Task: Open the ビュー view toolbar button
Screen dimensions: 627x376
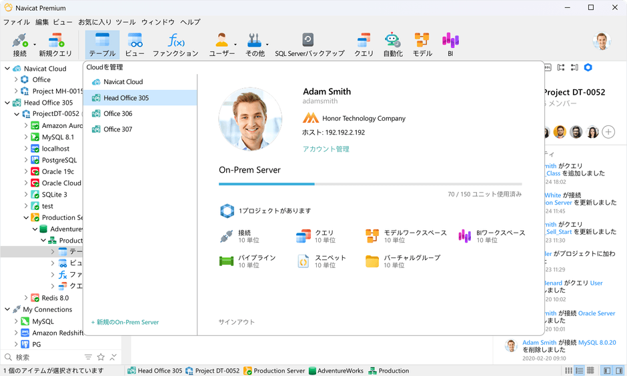Action: pos(135,45)
